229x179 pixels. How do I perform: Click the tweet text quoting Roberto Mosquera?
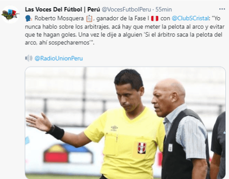tap(125, 30)
